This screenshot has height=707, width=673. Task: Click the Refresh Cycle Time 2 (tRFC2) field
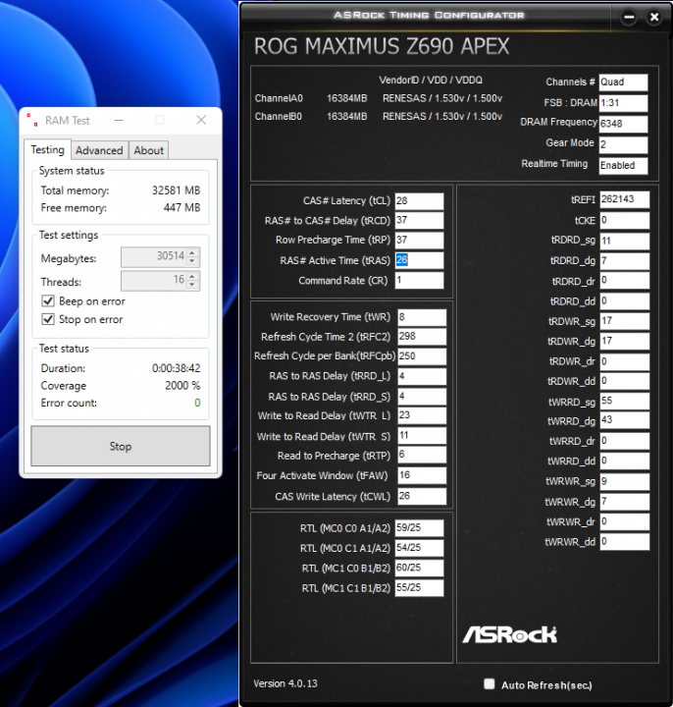click(421, 337)
